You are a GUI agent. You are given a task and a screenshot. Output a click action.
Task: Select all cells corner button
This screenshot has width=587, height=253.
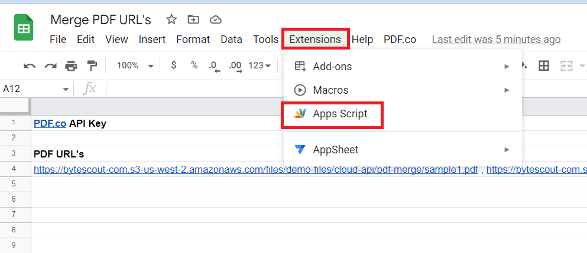tap(15, 106)
